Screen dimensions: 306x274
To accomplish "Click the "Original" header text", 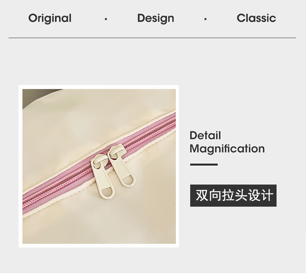I will click(50, 18).
